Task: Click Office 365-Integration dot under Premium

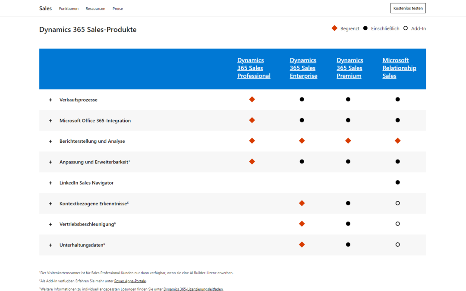Action: pyautogui.click(x=348, y=120)
